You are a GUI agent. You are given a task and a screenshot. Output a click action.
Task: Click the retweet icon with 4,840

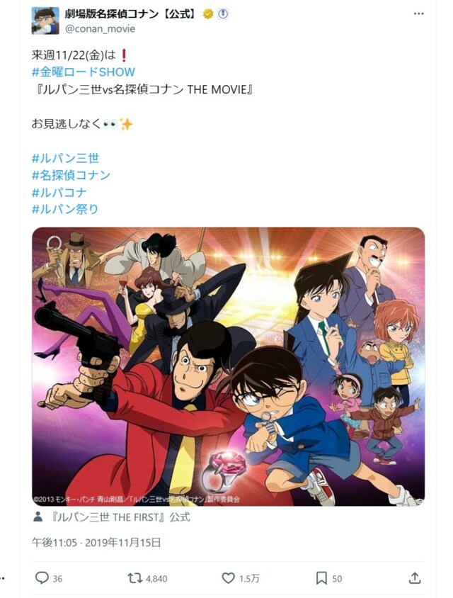pyautogui.click(x=134, y=578)
